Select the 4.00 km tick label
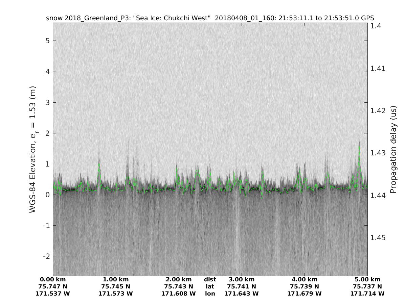 304,279
